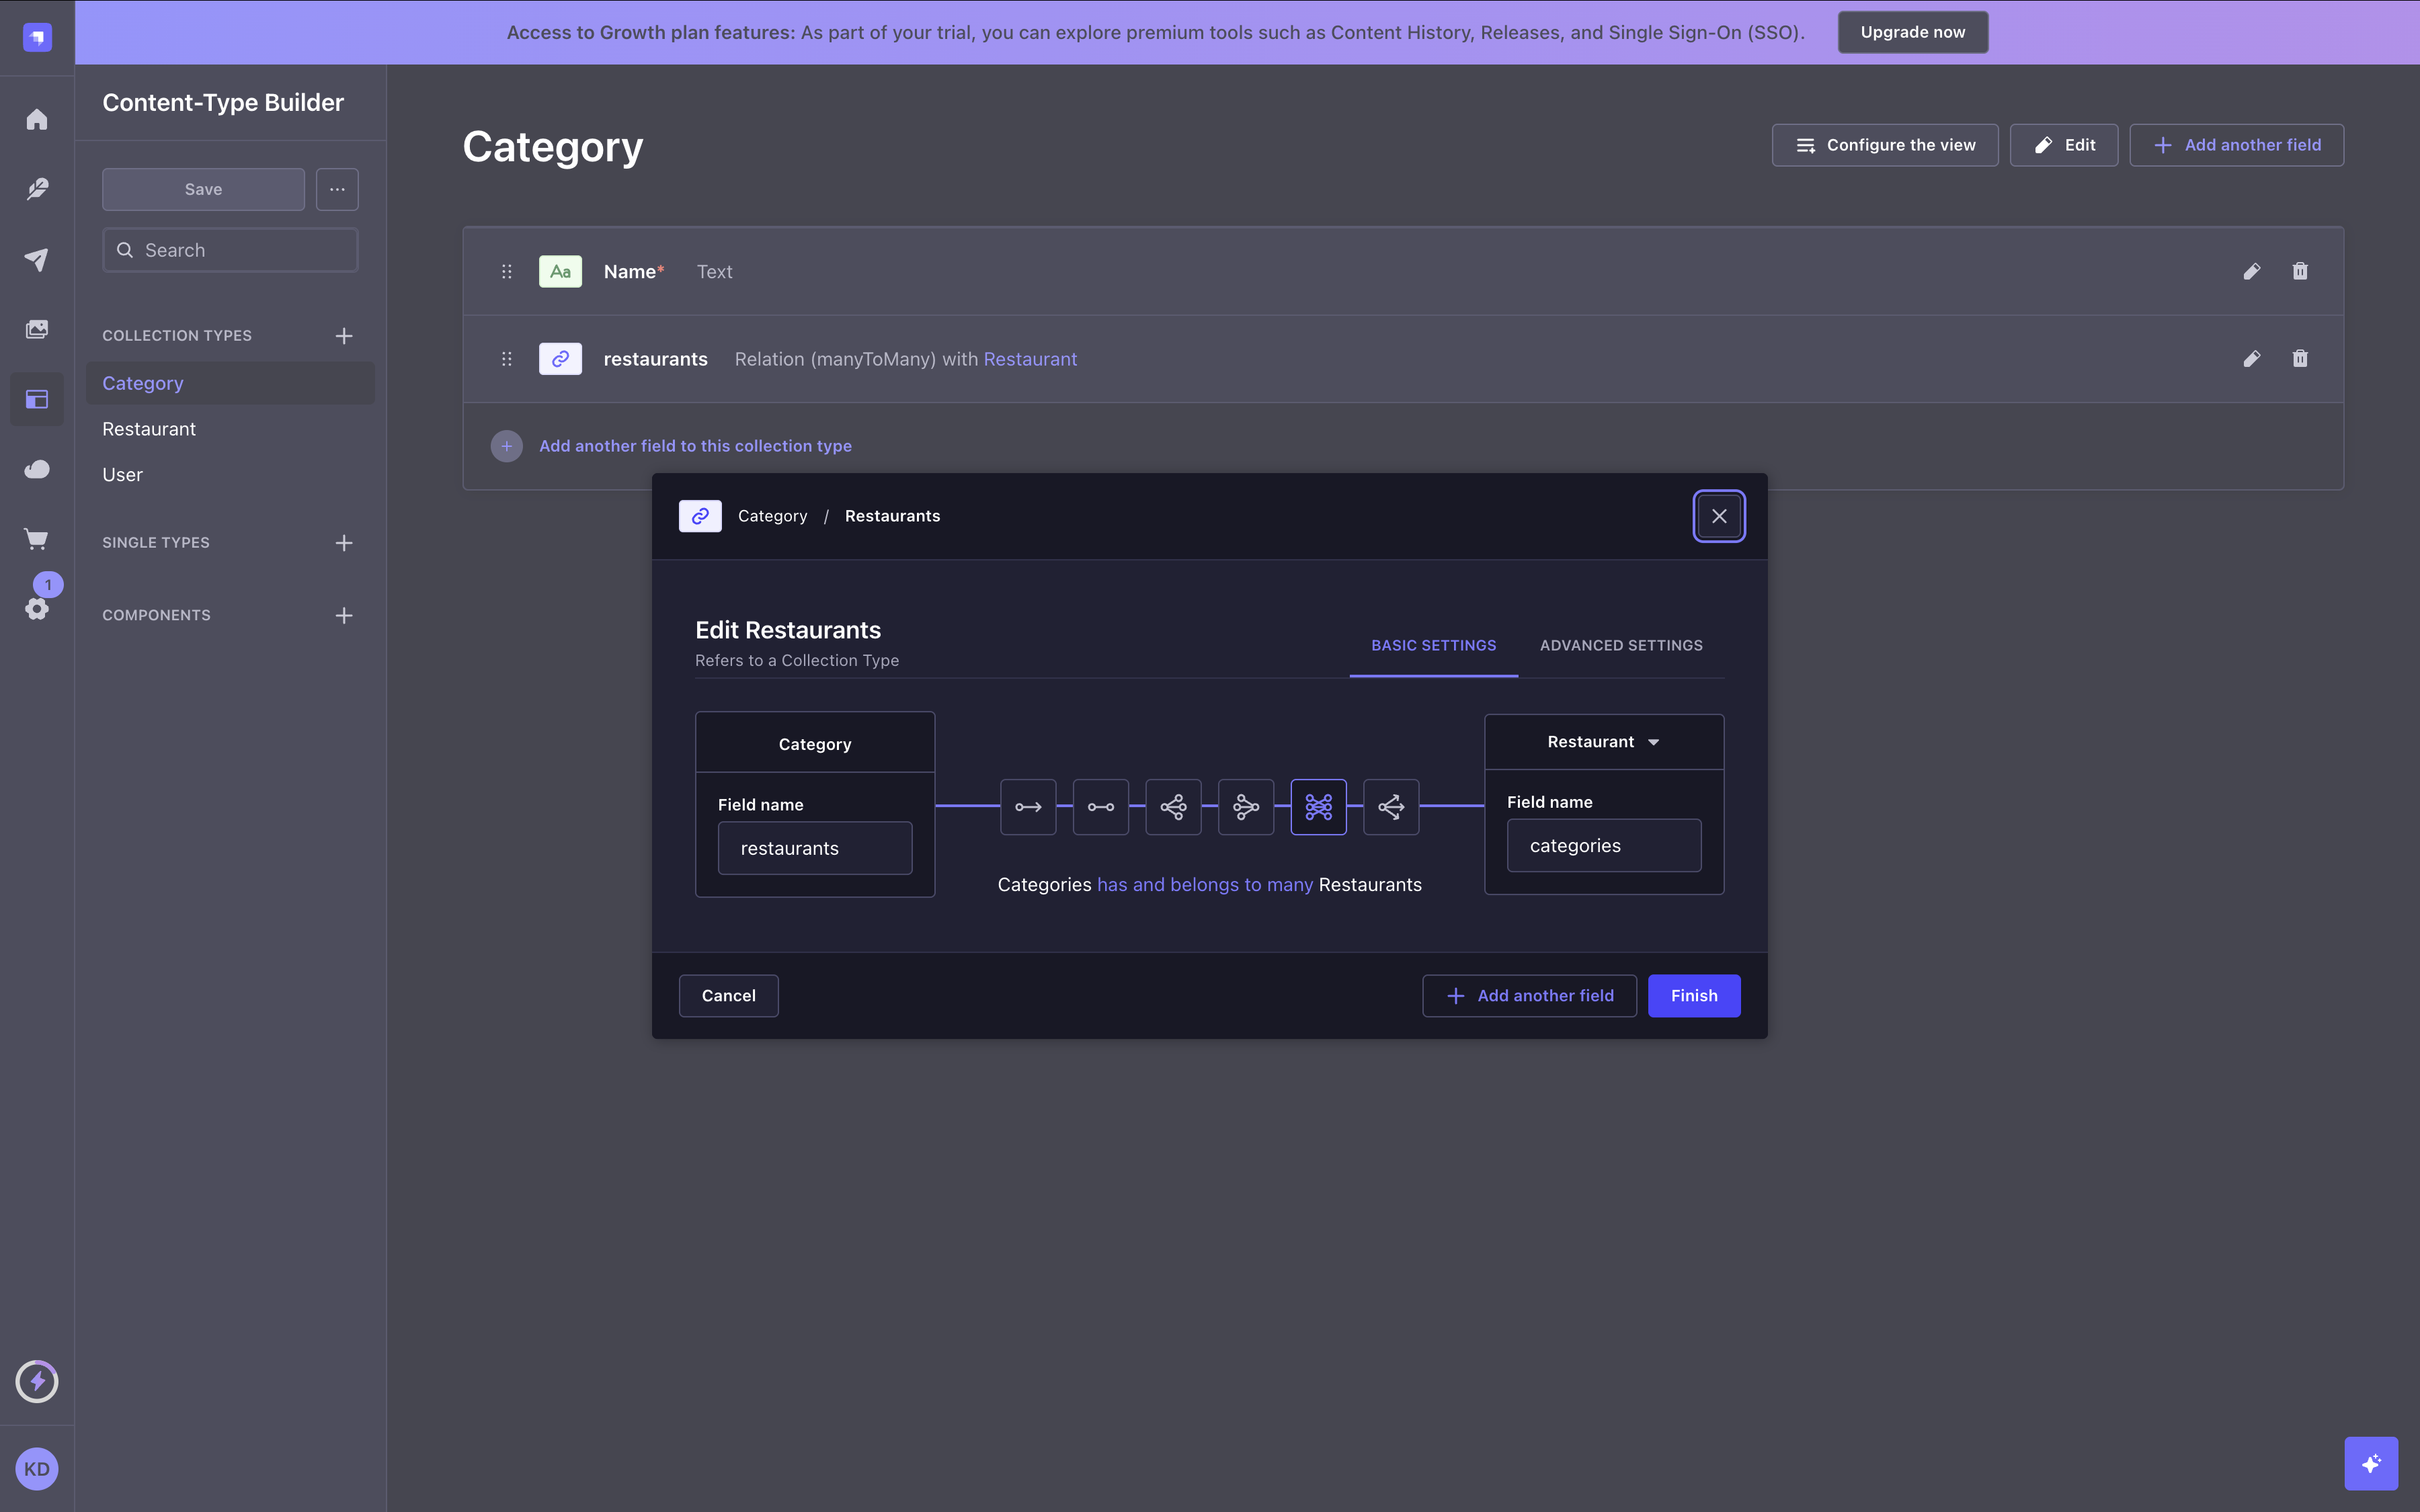Open the Media Library sidebar icon
2420x1512 pixels.
pos(37,328)
